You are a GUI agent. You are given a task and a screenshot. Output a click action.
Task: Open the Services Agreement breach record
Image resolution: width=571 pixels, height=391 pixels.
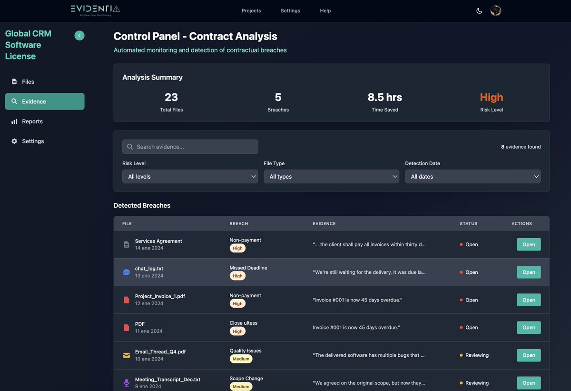(x=528, y=244)
